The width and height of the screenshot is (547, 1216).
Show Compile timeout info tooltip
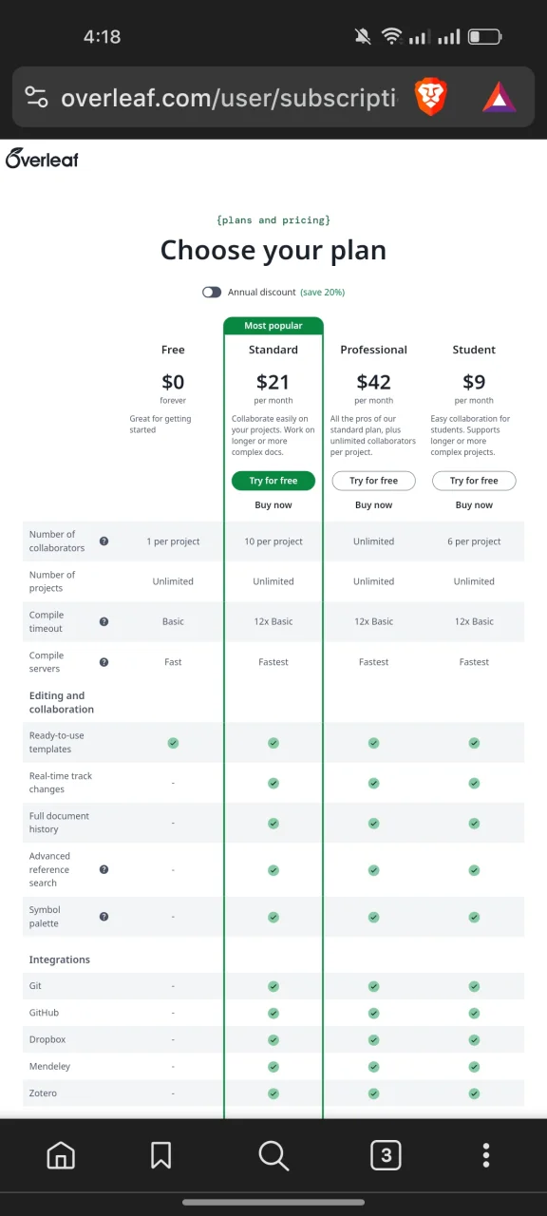tap(104, 621)
